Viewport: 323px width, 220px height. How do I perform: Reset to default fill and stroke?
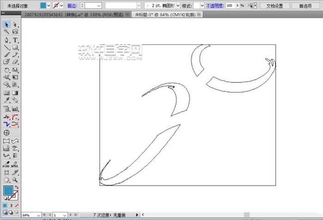(6, 198)
